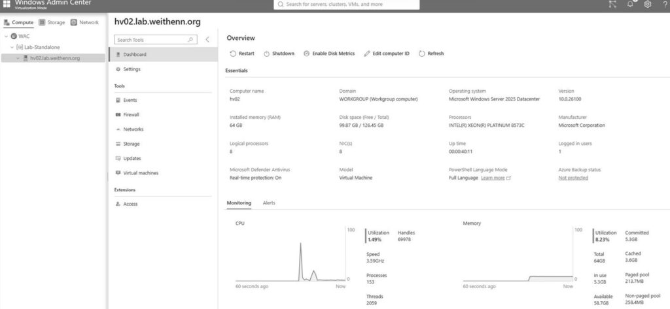Restart the server

click(x=242, y=54)
